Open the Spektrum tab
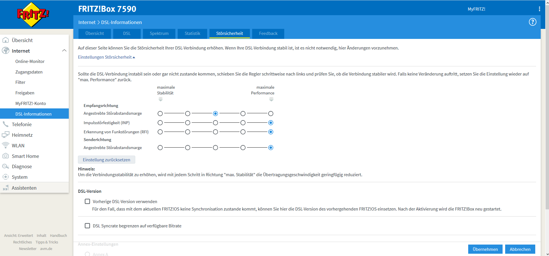This screenshot has height=256, width=549. coord(159,33)
